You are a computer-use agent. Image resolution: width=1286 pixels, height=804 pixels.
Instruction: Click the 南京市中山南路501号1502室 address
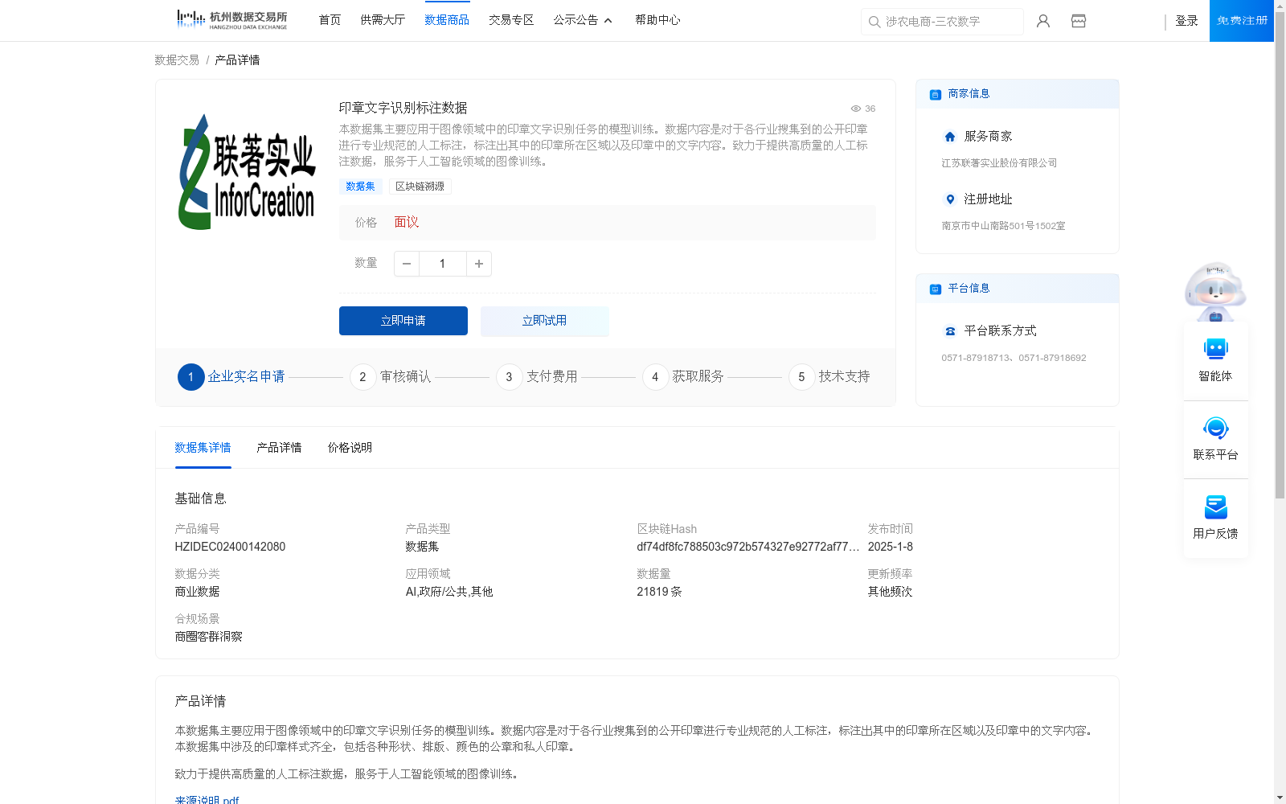click(1003, 226)
